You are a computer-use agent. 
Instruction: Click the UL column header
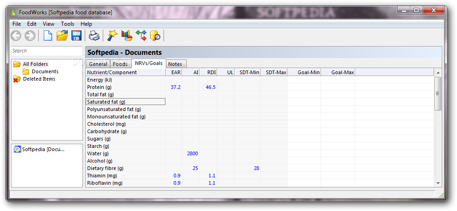[226, 72]
